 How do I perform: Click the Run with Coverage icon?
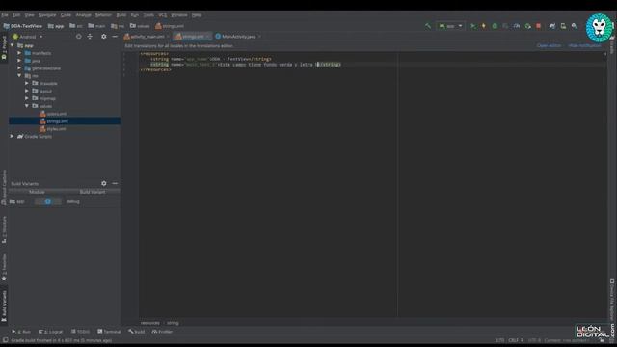click(505, 26)
